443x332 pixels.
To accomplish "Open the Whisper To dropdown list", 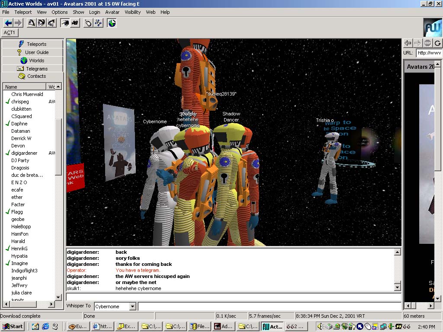I will click(133, 306).
